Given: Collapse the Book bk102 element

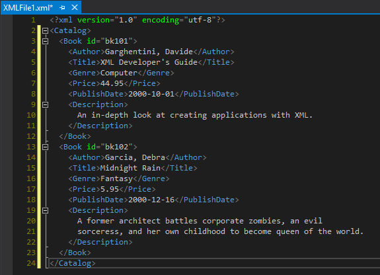Looking at the screenshot, I should pyautogui.click(x=45, y=147).
